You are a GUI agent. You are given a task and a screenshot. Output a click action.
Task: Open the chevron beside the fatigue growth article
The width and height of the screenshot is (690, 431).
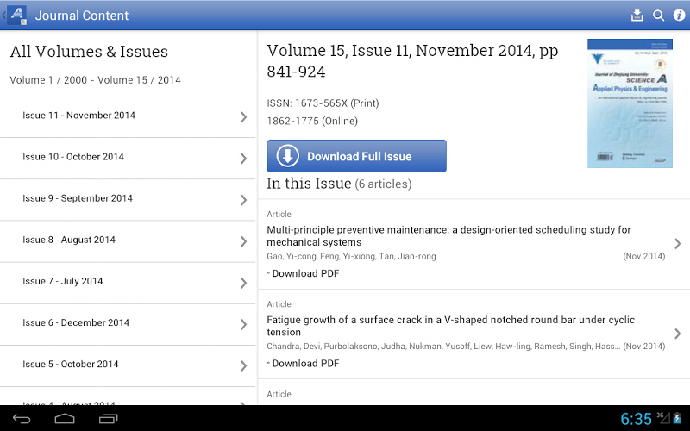(x=677, y=334)
